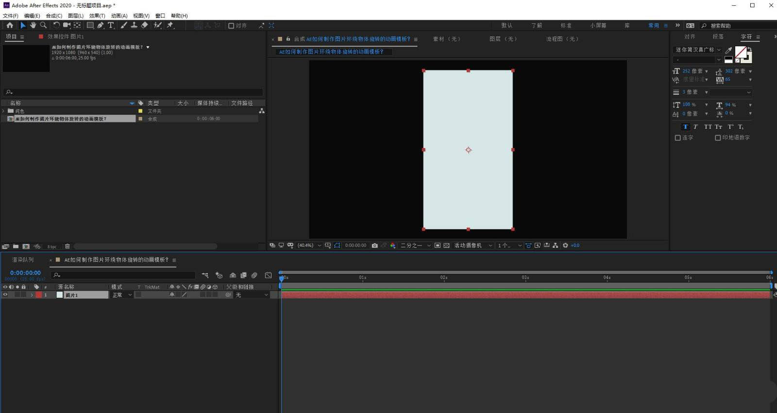The height and width of the screenshot is (413, 777).
Task: Select the Clone Stamp tool
Action: coord(134,25)
